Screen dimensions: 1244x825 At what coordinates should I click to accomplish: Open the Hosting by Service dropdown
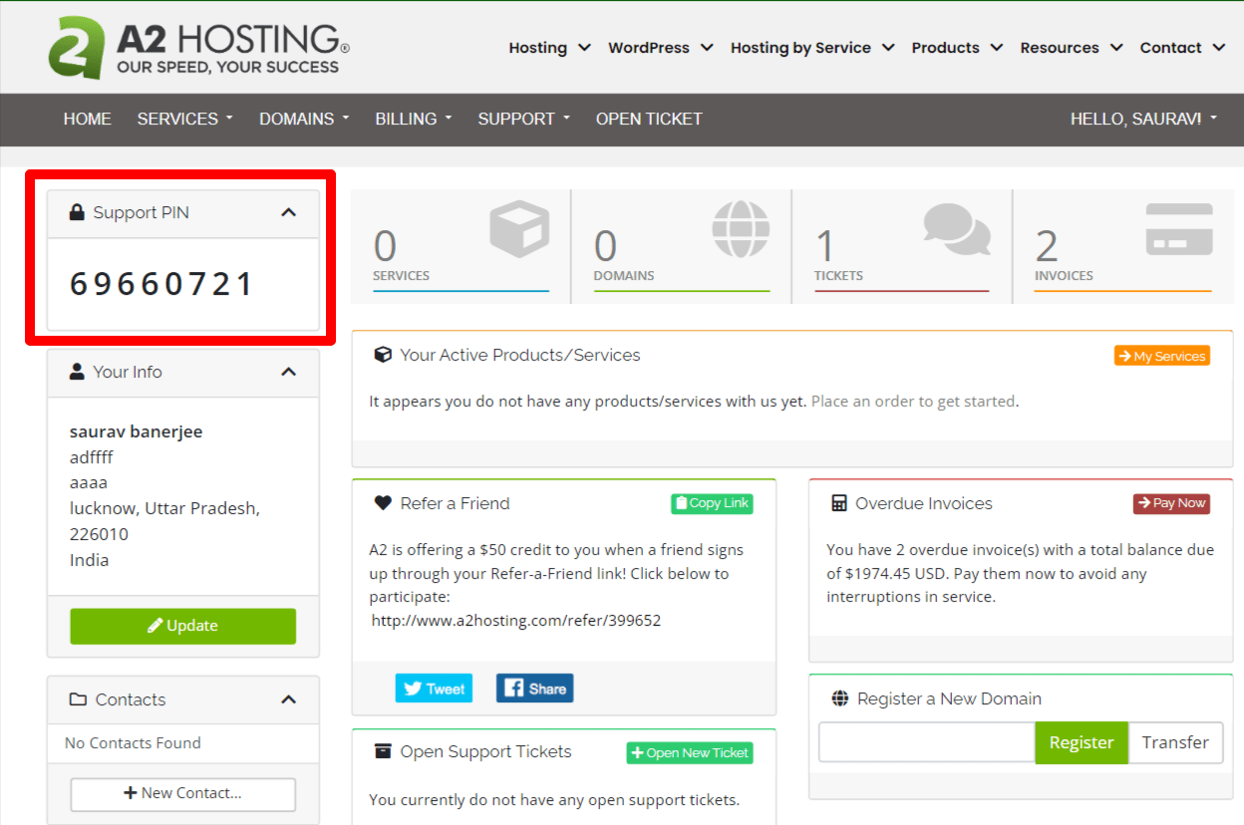point(811,47)
